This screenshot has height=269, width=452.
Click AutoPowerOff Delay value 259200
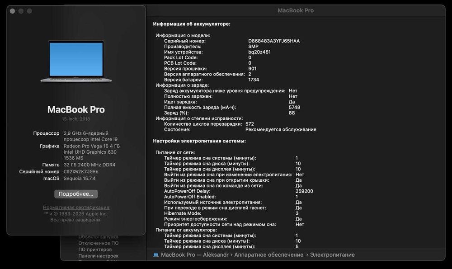(304, 191)
